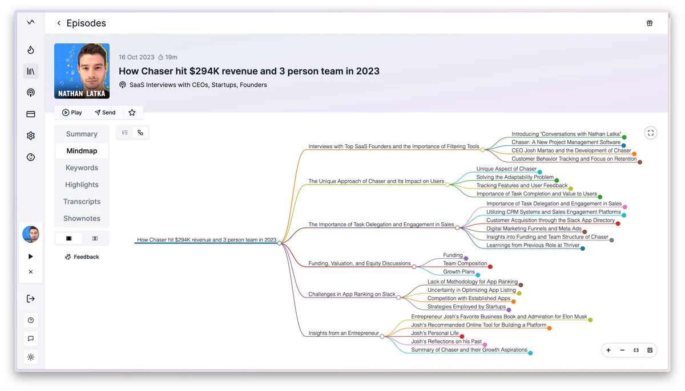Collapse the Funding, Valuation, and Equity node

pyautogui.click(x=414, y=266)
